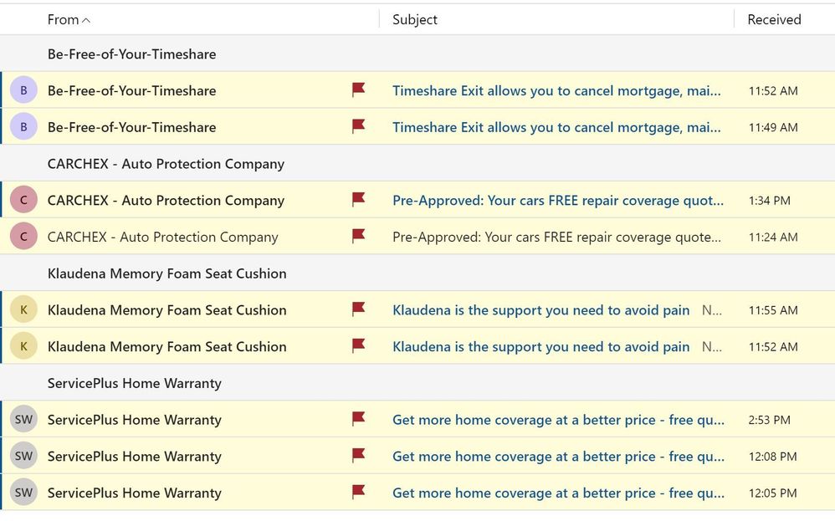This screenshot has height=521, width=835.
Task: Click the flag on the 11:52 AM Timeshare email
Action: click(358, 90)
